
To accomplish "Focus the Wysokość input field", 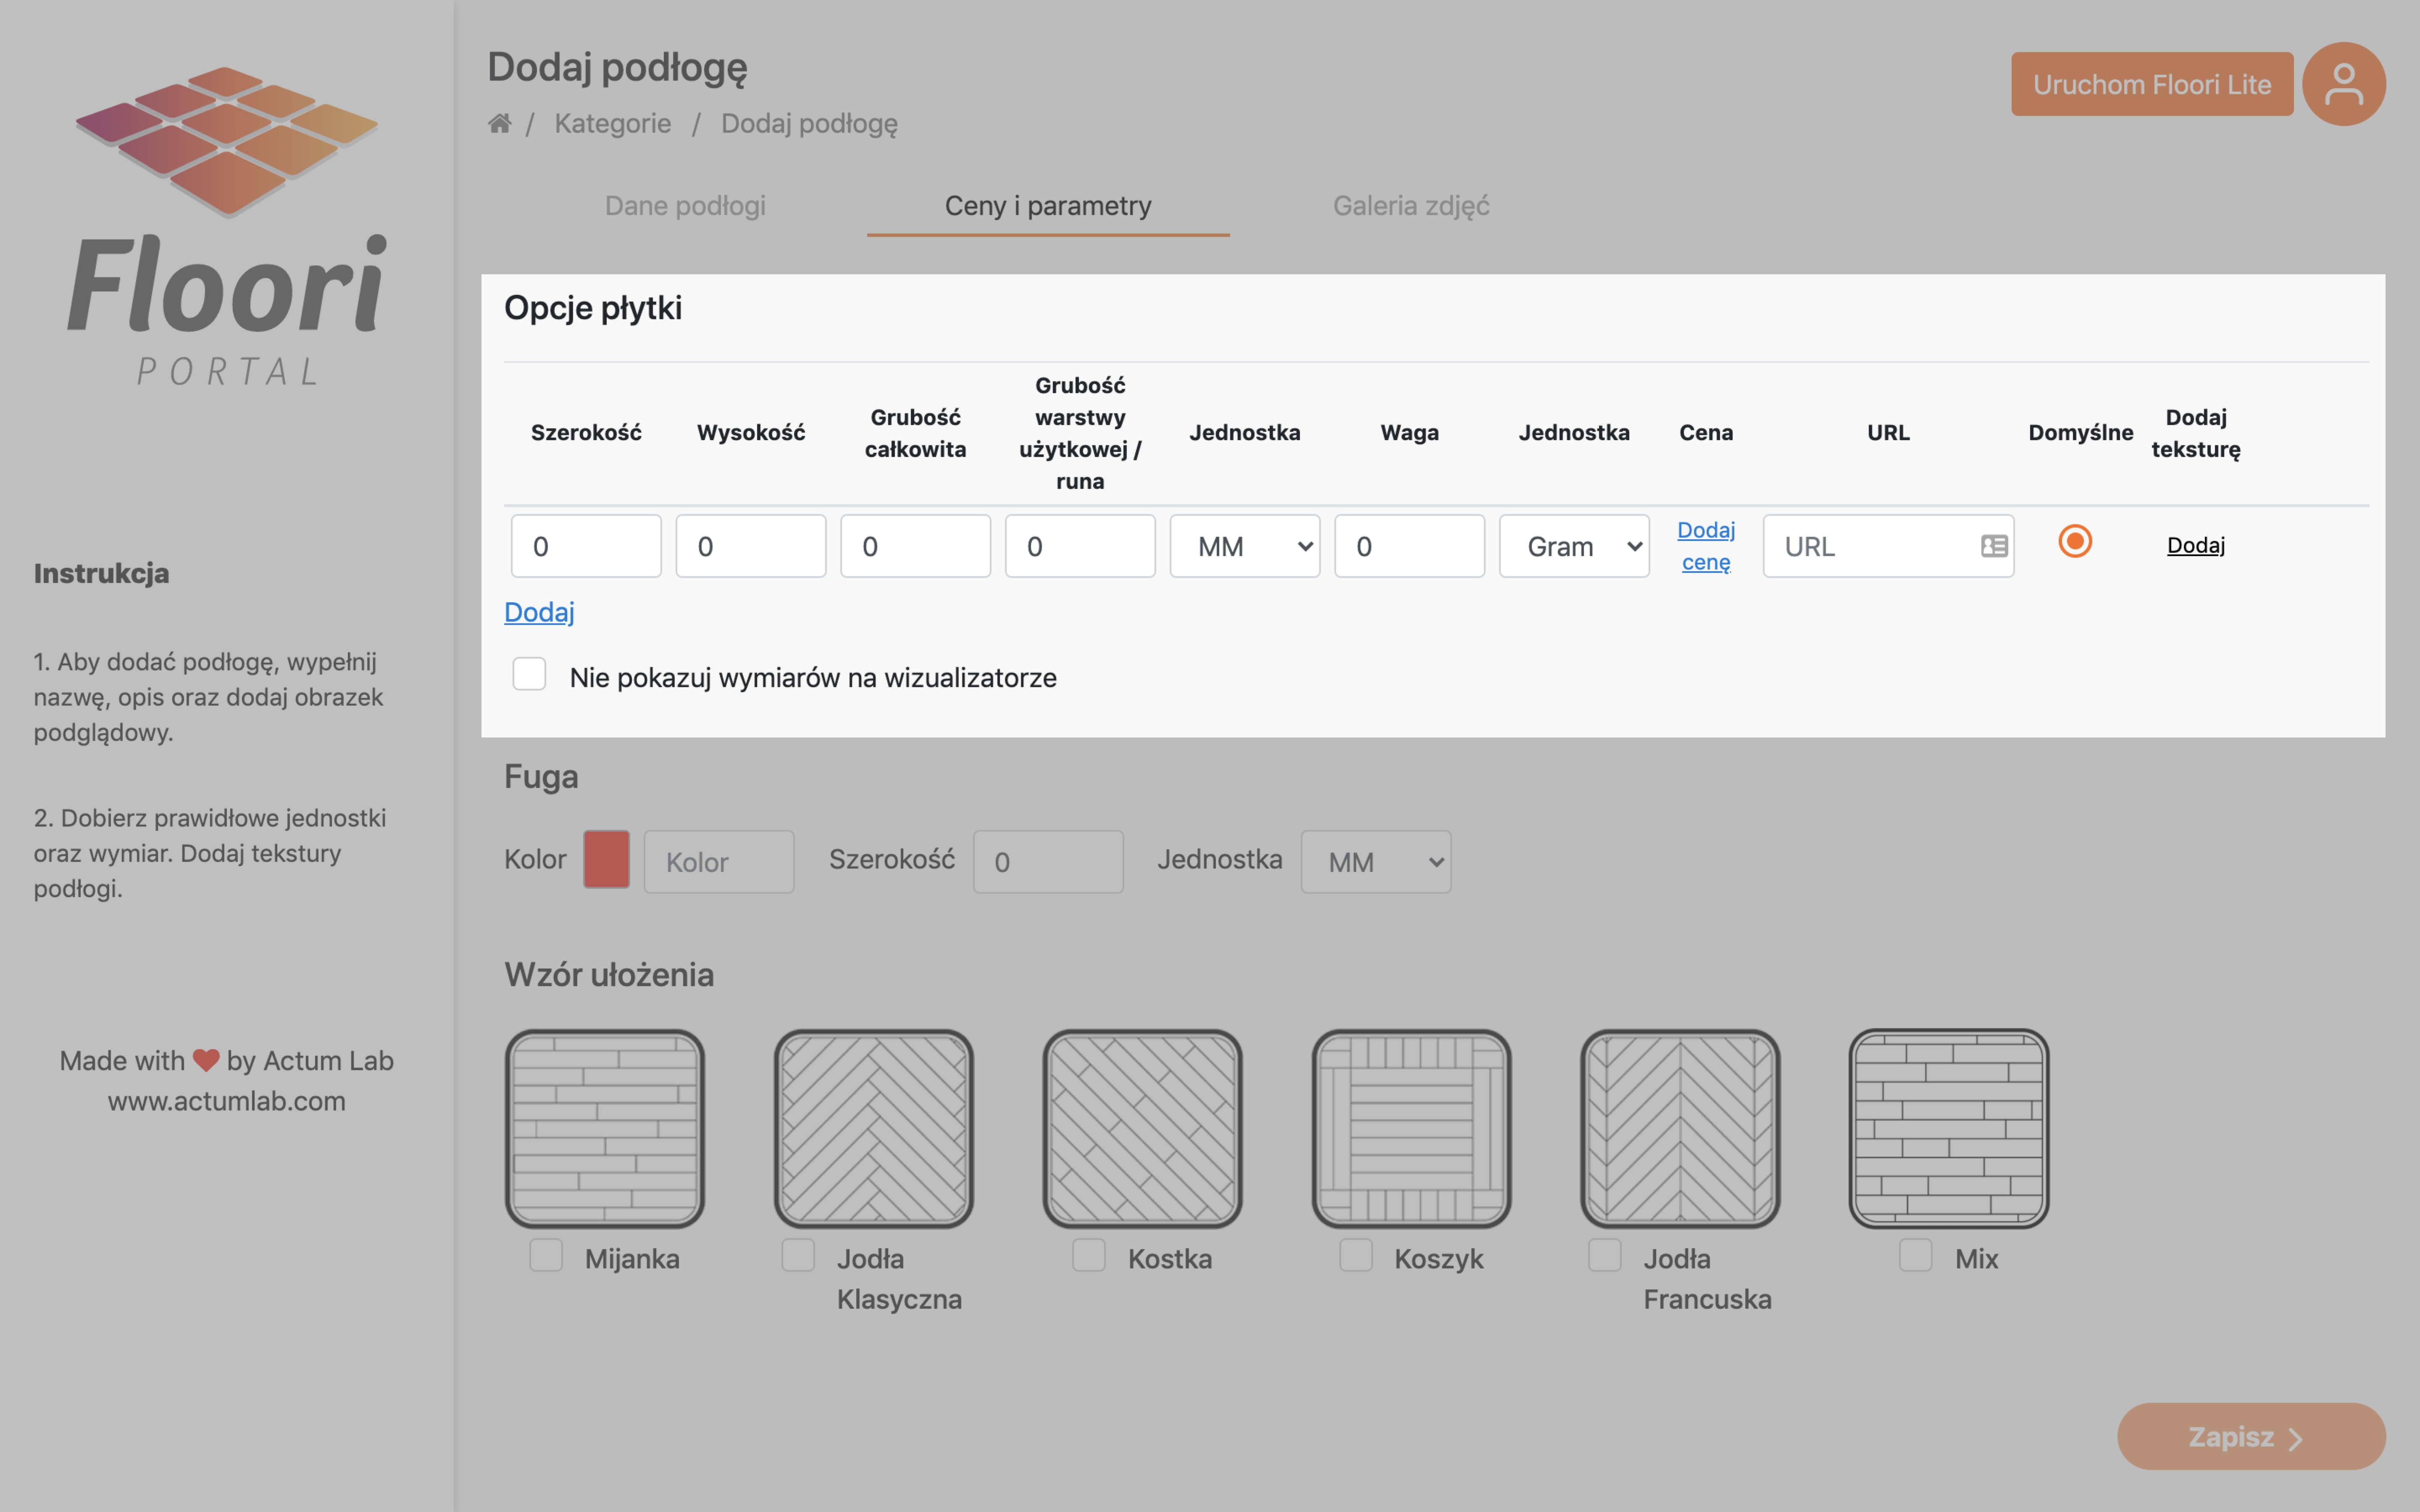I will [751, 546].
